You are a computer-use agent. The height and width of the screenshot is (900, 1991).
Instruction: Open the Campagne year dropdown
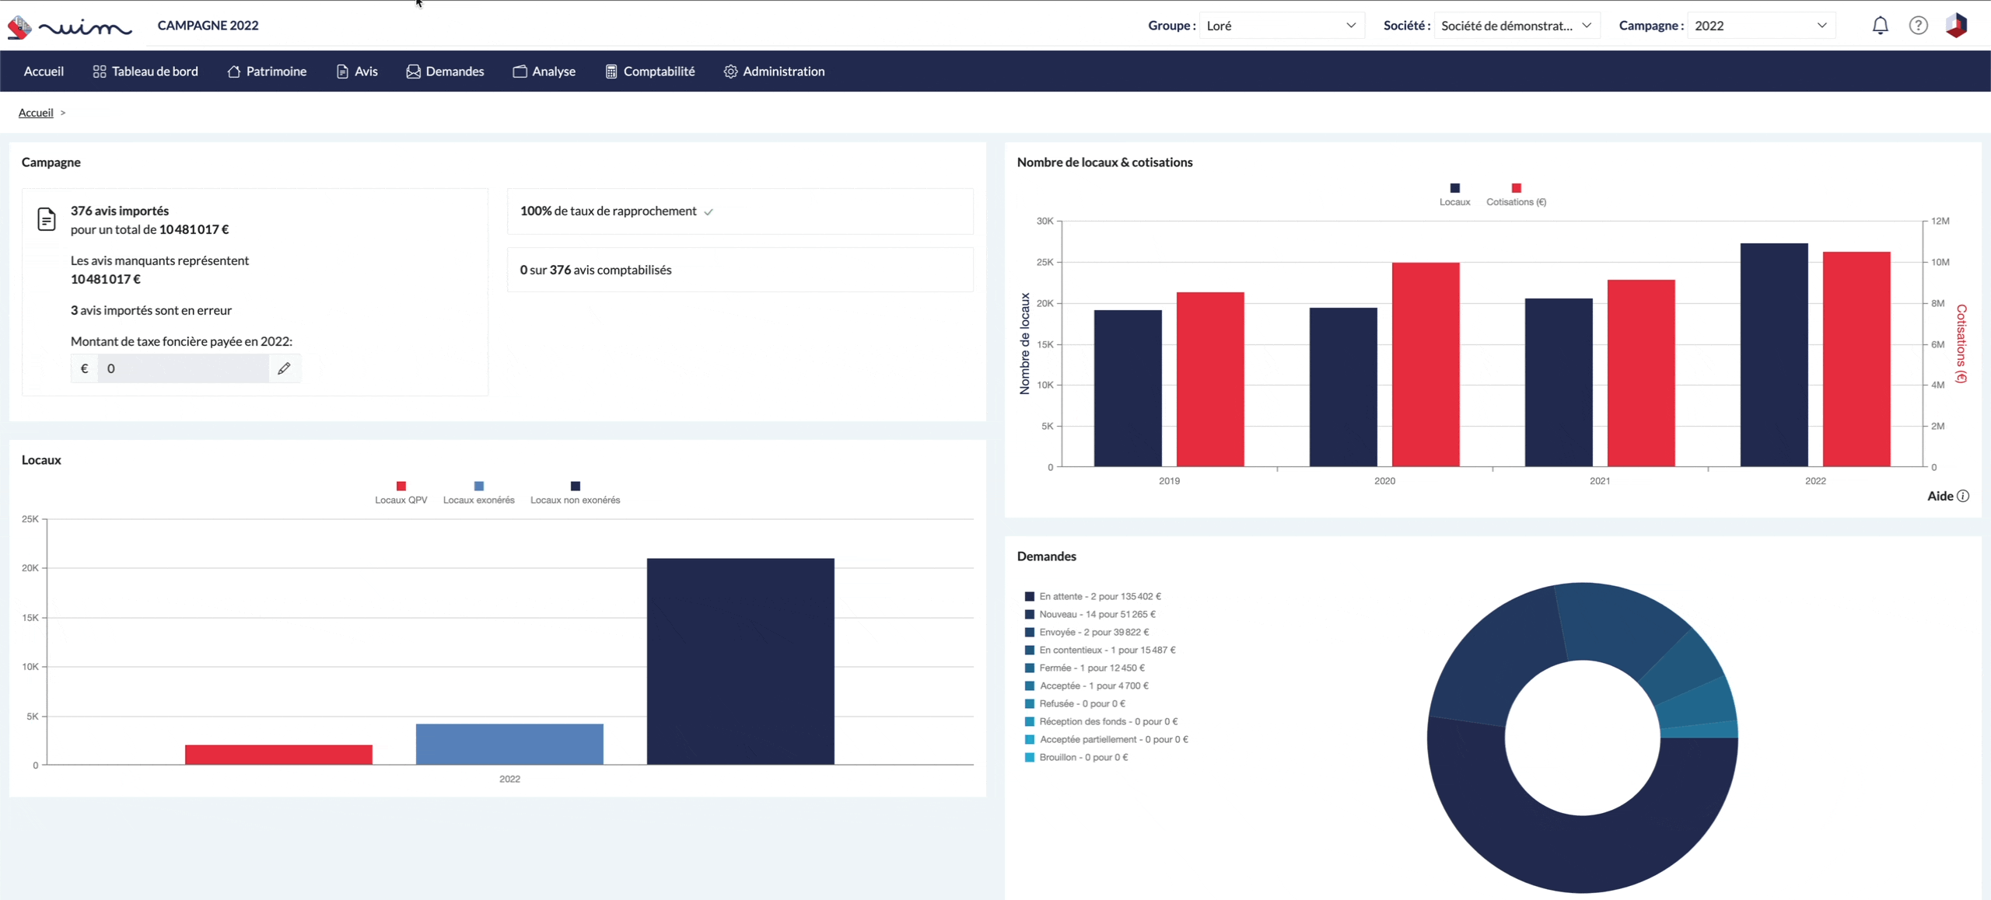pyautogui.click(x=1760, y=26)
